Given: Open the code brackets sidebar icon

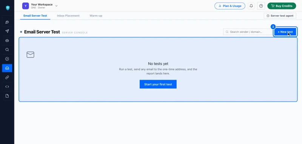Looking at the screenshot, I should [7, 87].
